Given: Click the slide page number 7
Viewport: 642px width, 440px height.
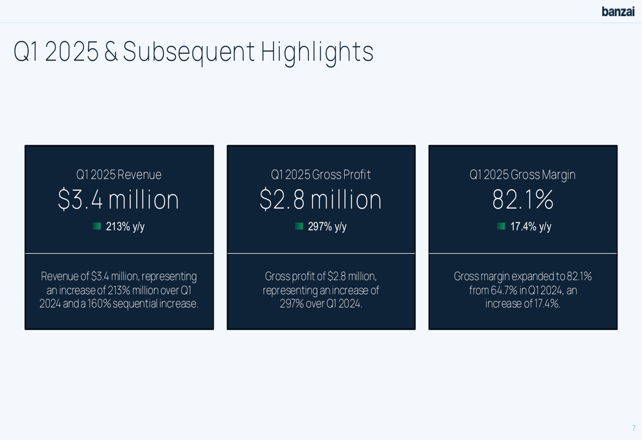Looking at the screenshot, I should (634, 428).
